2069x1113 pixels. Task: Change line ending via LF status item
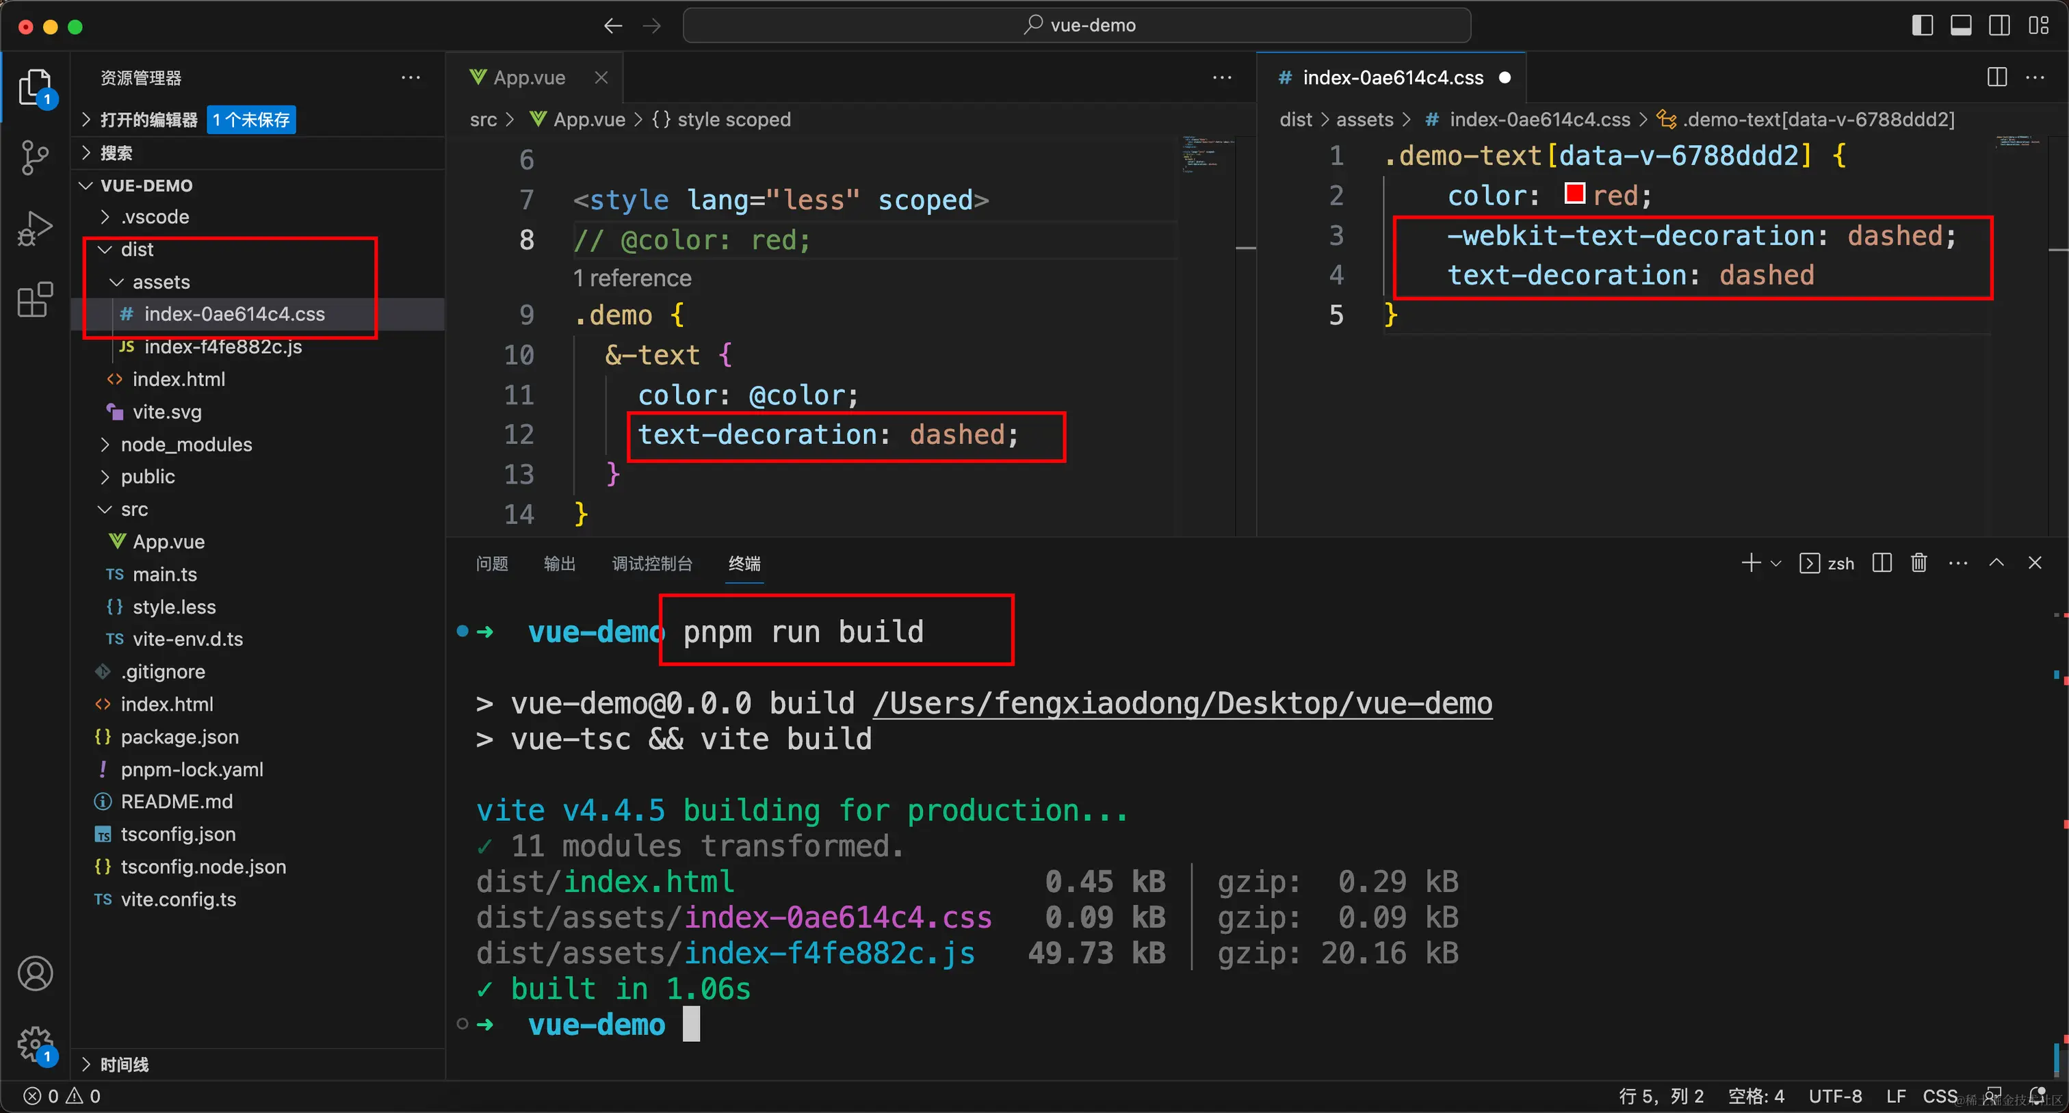tap(1897, 1096)
